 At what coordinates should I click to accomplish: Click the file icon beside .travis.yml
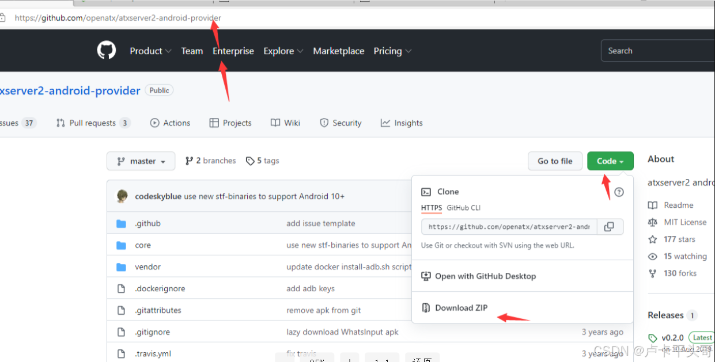(121, 353)
